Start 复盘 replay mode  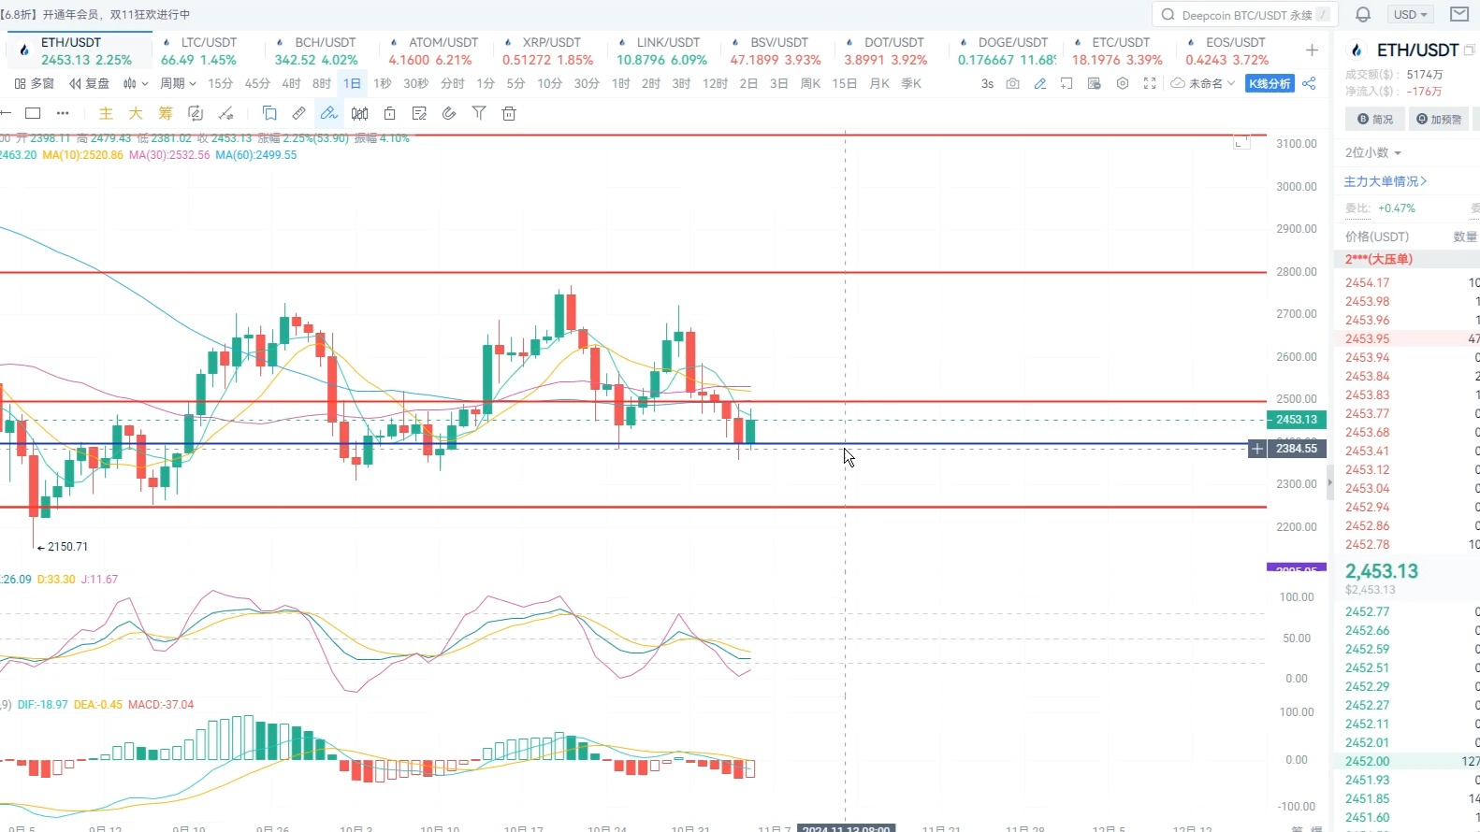(x=90, y=83)
